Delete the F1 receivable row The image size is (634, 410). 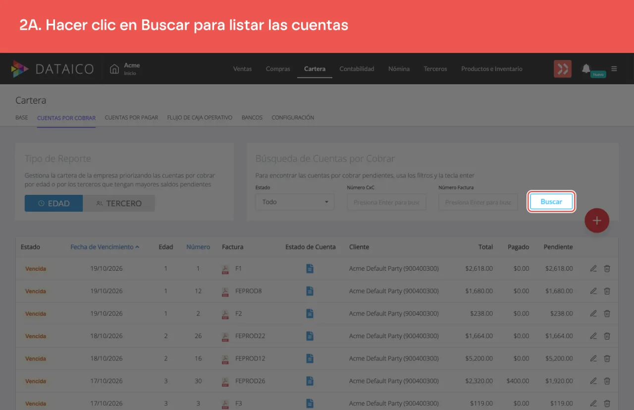[x=607, y=269]
